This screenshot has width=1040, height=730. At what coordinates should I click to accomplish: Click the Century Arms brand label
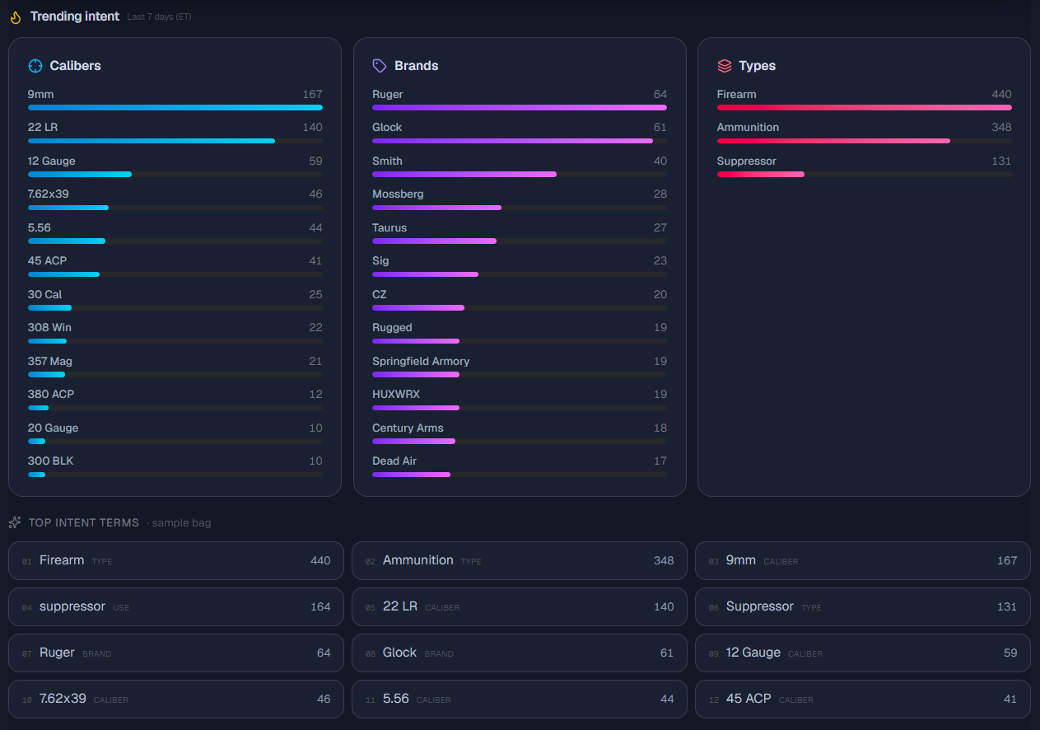(x=408, y=428)
